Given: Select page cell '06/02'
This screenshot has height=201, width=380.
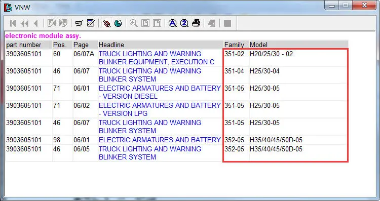Looking at the screenshot, I should click(82, 106).
